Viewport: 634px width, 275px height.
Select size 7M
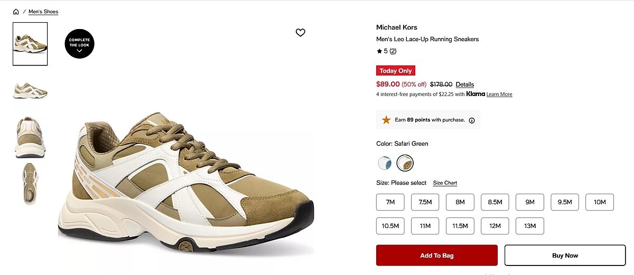click(390, 202)
